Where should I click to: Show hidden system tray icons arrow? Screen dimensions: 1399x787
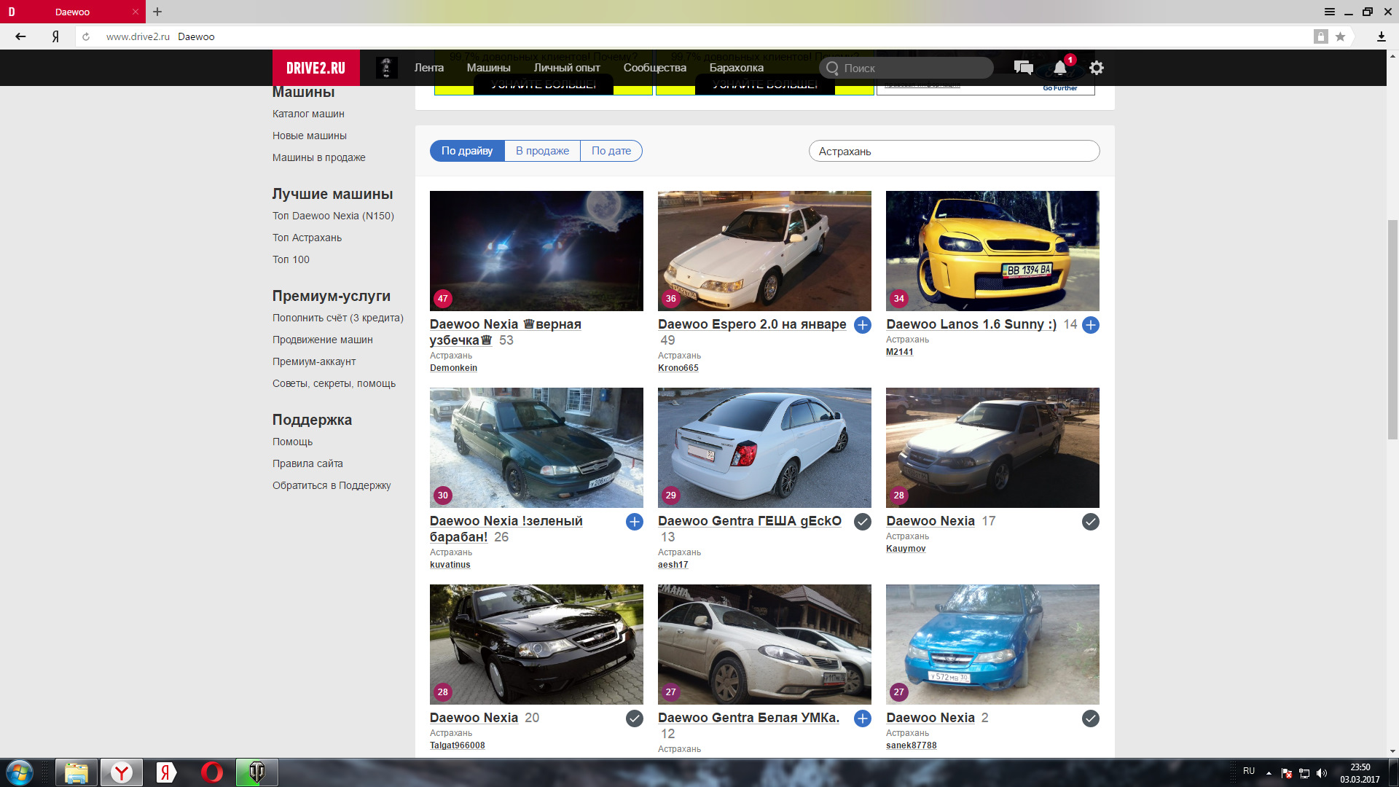tap(1269, 772)
